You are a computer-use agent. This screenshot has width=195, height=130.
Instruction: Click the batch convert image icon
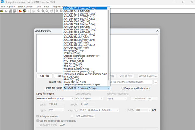tap(25, 11)
